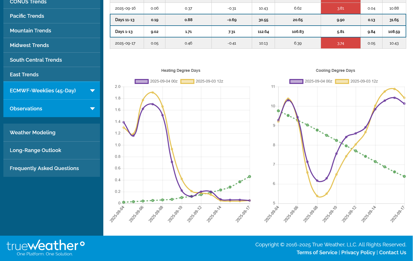Select East Trends in the sidebar
The height and width of the screenshot is (261, 413).
point(24,75)
